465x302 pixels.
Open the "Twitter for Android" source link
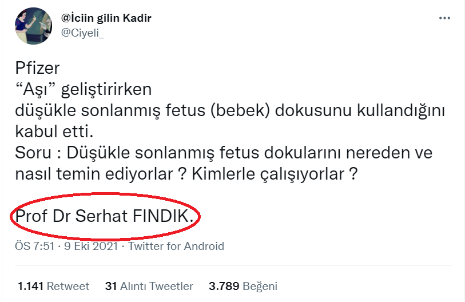tap(176, 247)
